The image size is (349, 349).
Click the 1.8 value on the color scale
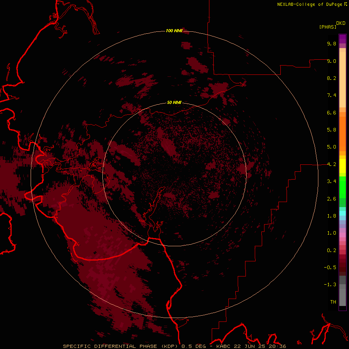click(332, 216)
